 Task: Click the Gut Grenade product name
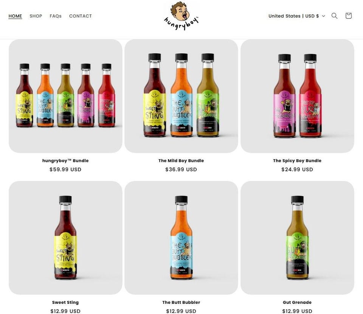point(297,302)
